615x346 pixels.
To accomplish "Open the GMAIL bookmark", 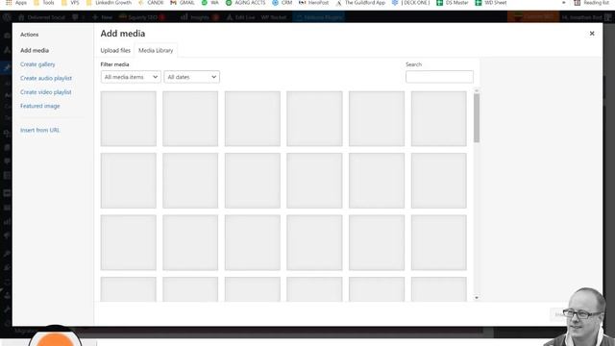I will (x=183, y=3).
